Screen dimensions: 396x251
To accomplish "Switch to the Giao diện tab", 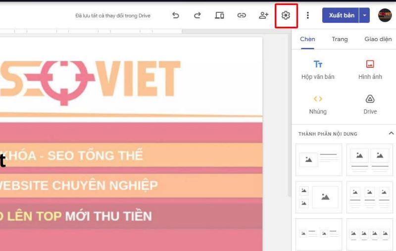I will click(378, 39).
